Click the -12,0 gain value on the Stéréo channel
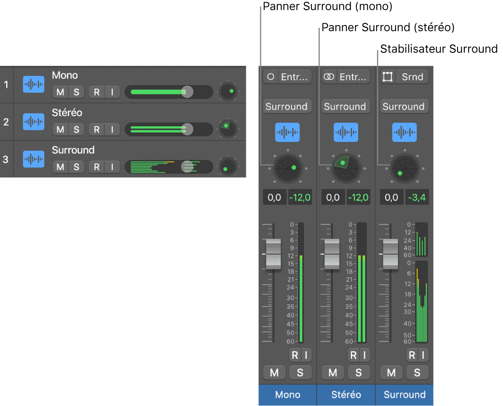503x406 pixels. click(x=359, y=197)
